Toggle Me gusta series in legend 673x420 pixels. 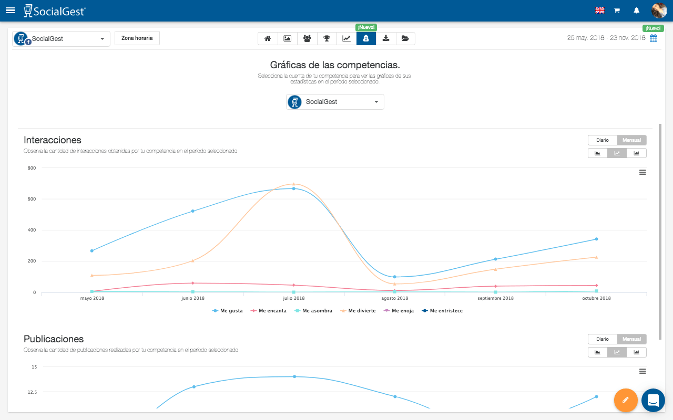tap(228, 311)
